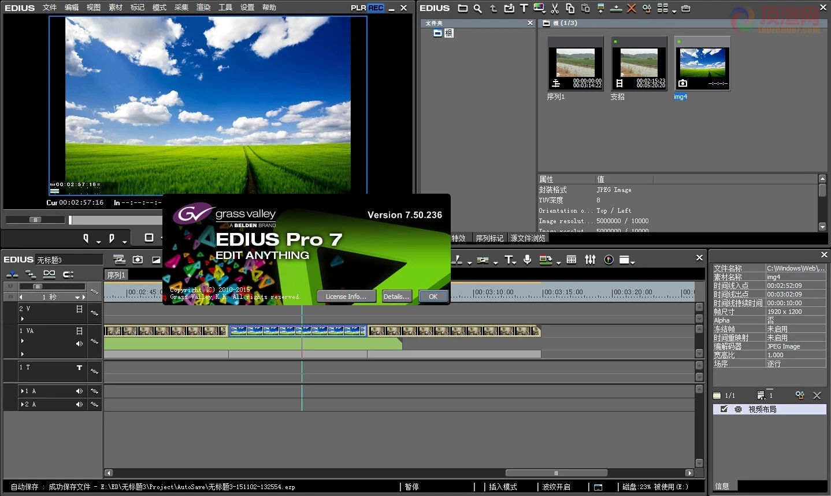Click the grid layout icon on timeline toolbar
831x496 pixels.
pos(572,260)
